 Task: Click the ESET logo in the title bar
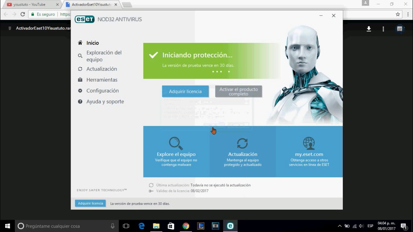(85, 19)
